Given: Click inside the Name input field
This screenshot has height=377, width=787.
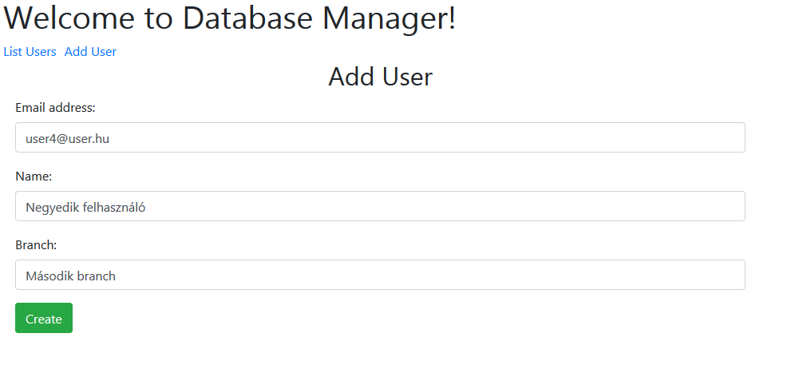Looking at the screenshot, I should click(380, 206).
